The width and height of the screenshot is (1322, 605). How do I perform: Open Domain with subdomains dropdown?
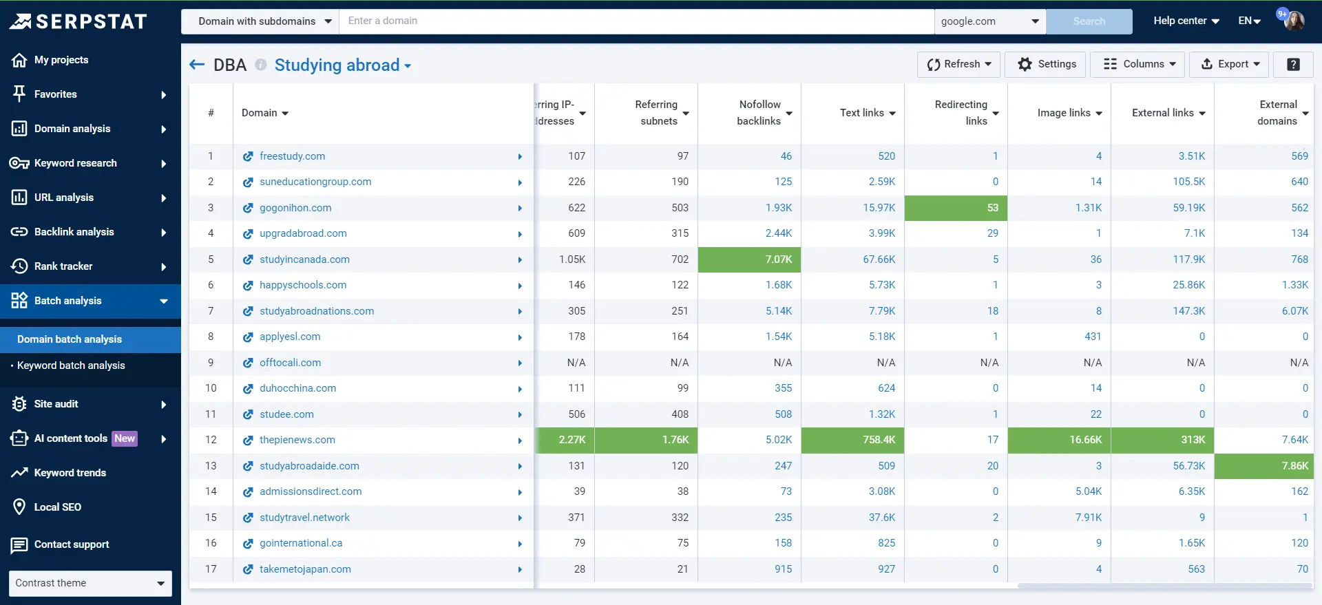(260, 21)
